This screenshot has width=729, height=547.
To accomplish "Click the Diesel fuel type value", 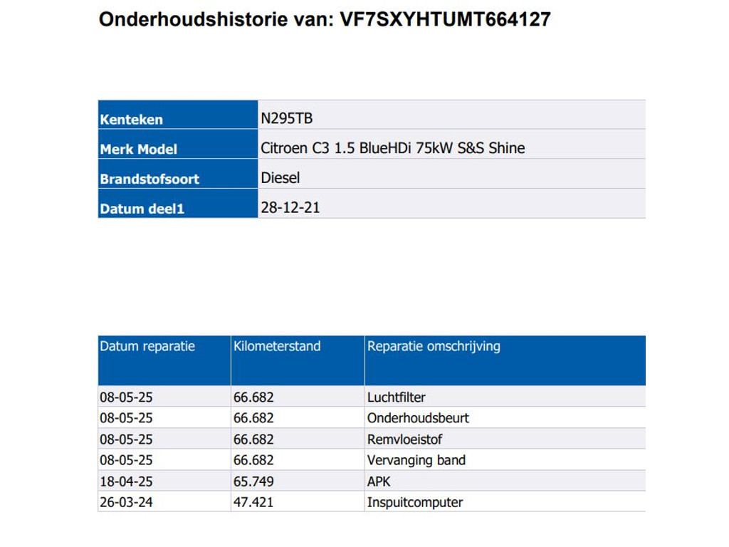I will pyautogui.click(x=280, y=177).
